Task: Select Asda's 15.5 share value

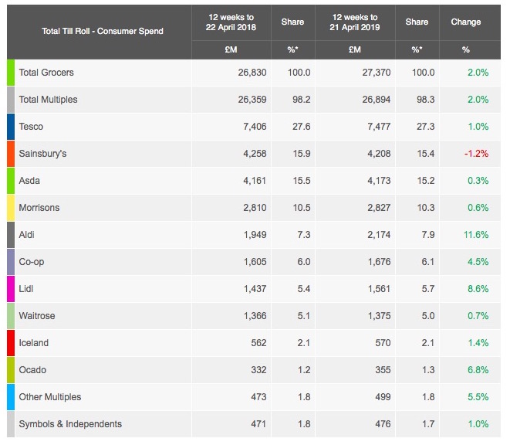Action: 302,181
